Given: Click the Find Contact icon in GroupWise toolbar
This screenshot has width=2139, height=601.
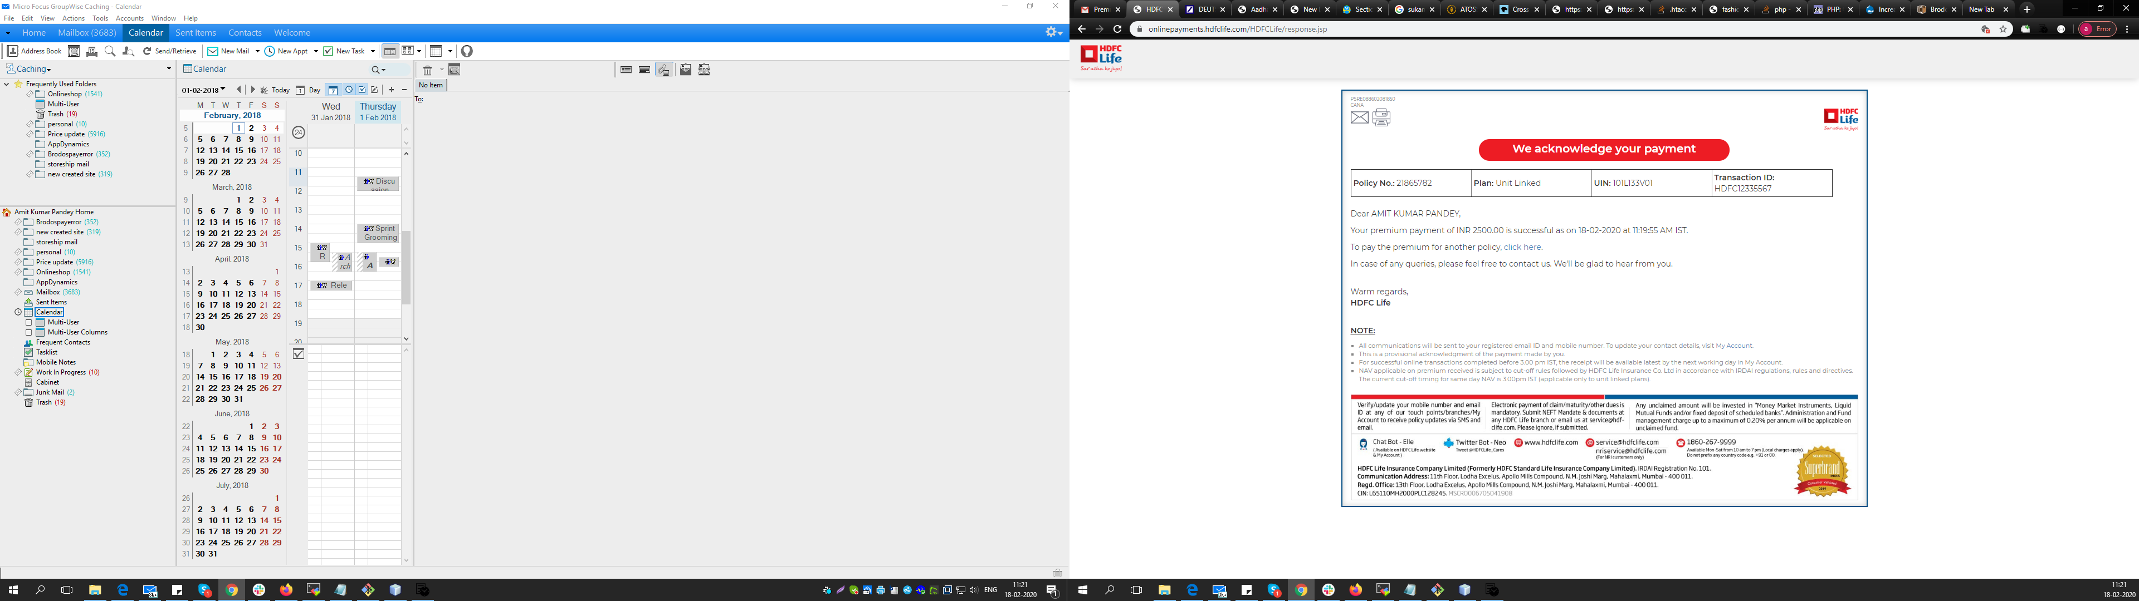Looking at the screenshot, I should click(128, 51).
